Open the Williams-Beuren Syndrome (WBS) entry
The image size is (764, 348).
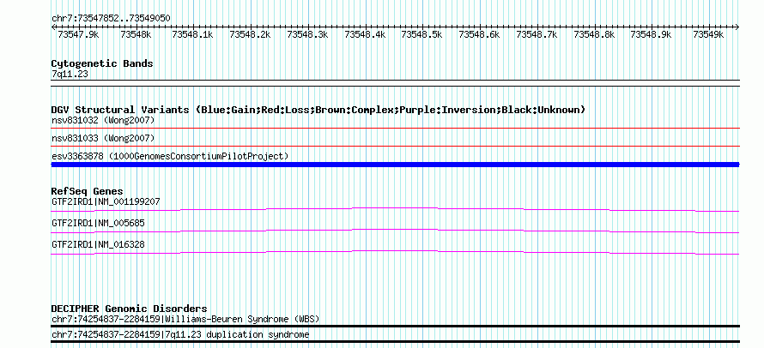click(185, 319)
